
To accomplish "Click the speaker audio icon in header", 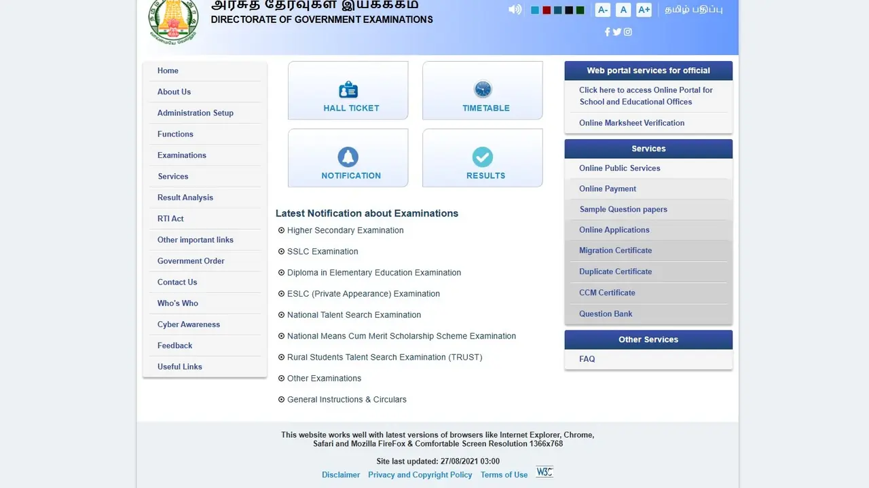I will click(514, 9).
